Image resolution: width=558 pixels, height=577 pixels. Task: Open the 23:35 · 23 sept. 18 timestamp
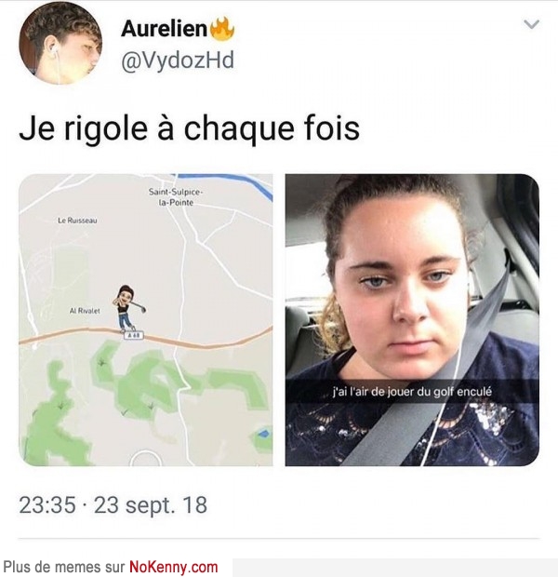tap(113, 504)
